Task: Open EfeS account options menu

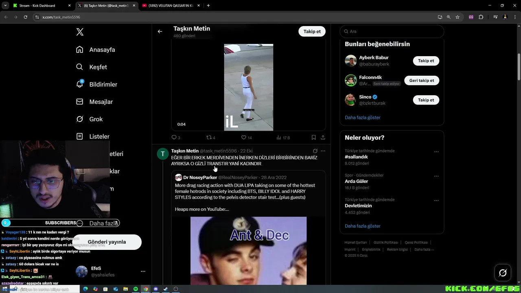Action: click(x=143, y=271)
